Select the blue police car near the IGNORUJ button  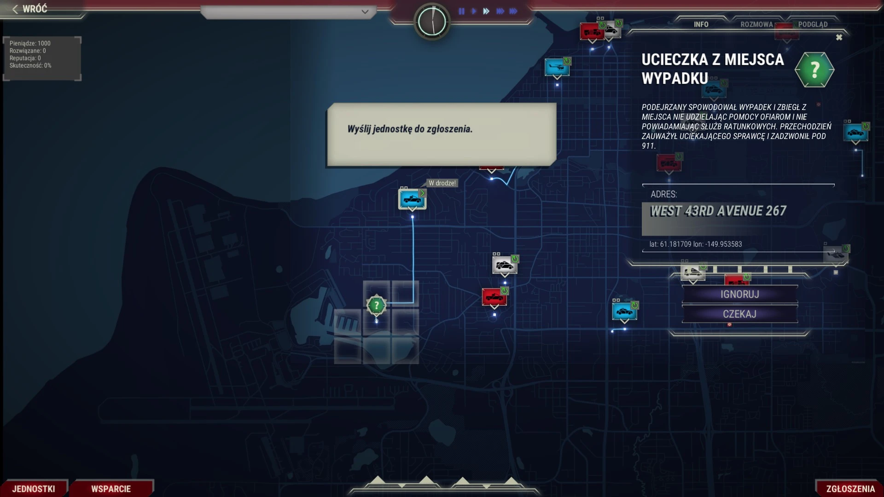pyautogui.click(x=624, y=312)
